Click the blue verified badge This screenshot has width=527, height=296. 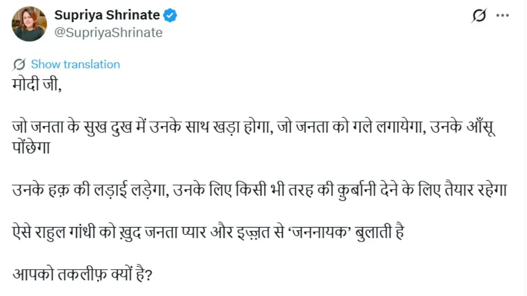(x=170, y=16)
